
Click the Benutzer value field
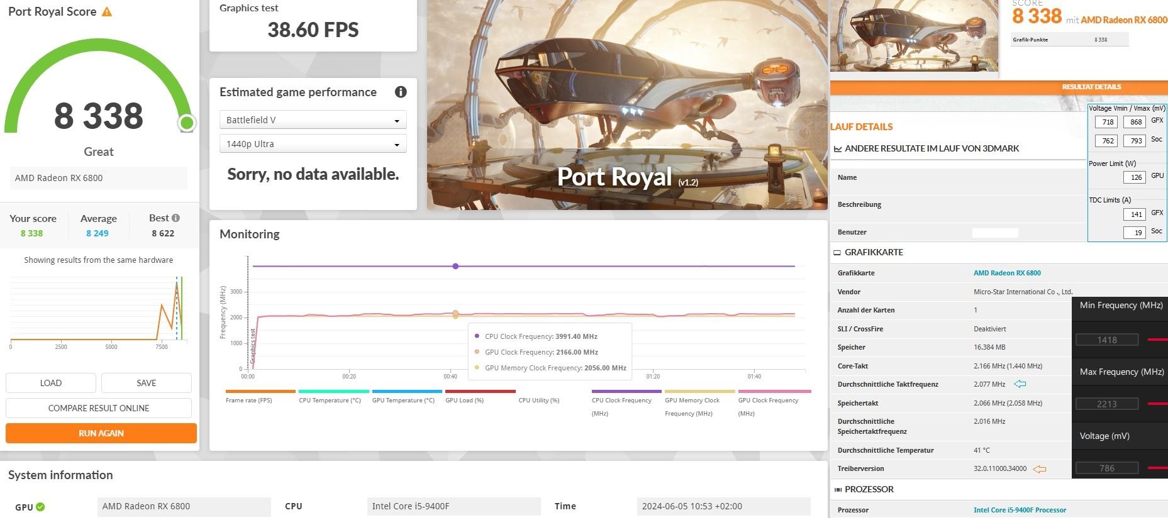click(995, 233)
